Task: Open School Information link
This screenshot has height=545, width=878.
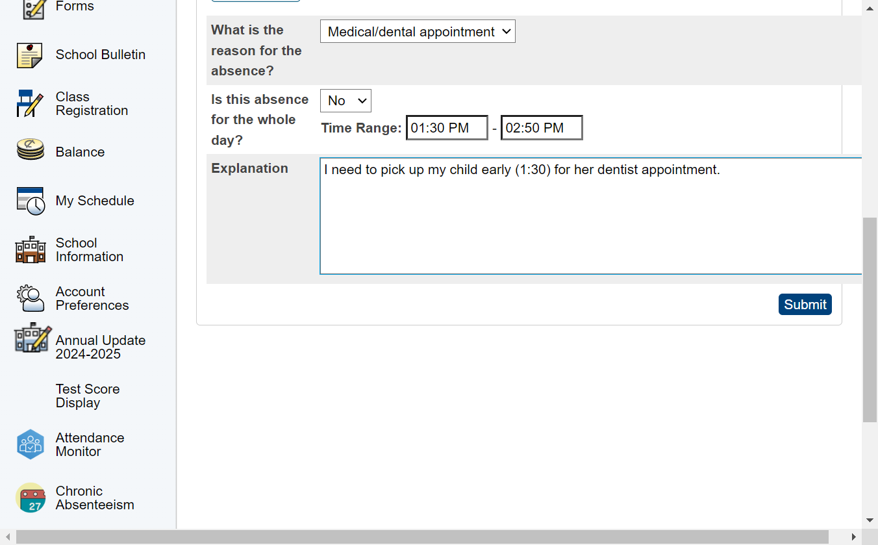Action: point(90,249)
